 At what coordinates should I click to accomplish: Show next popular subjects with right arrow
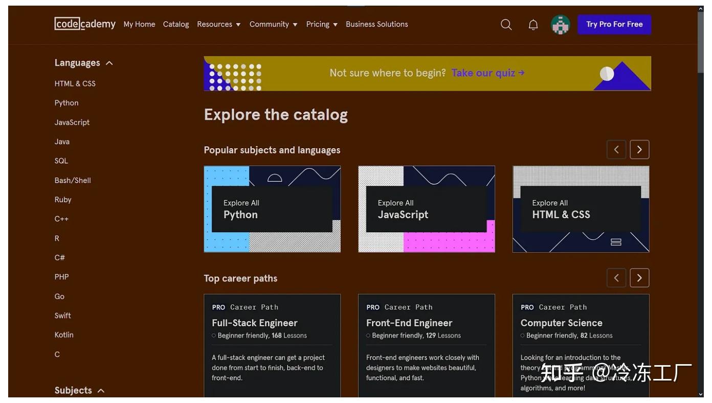point(639,150)
